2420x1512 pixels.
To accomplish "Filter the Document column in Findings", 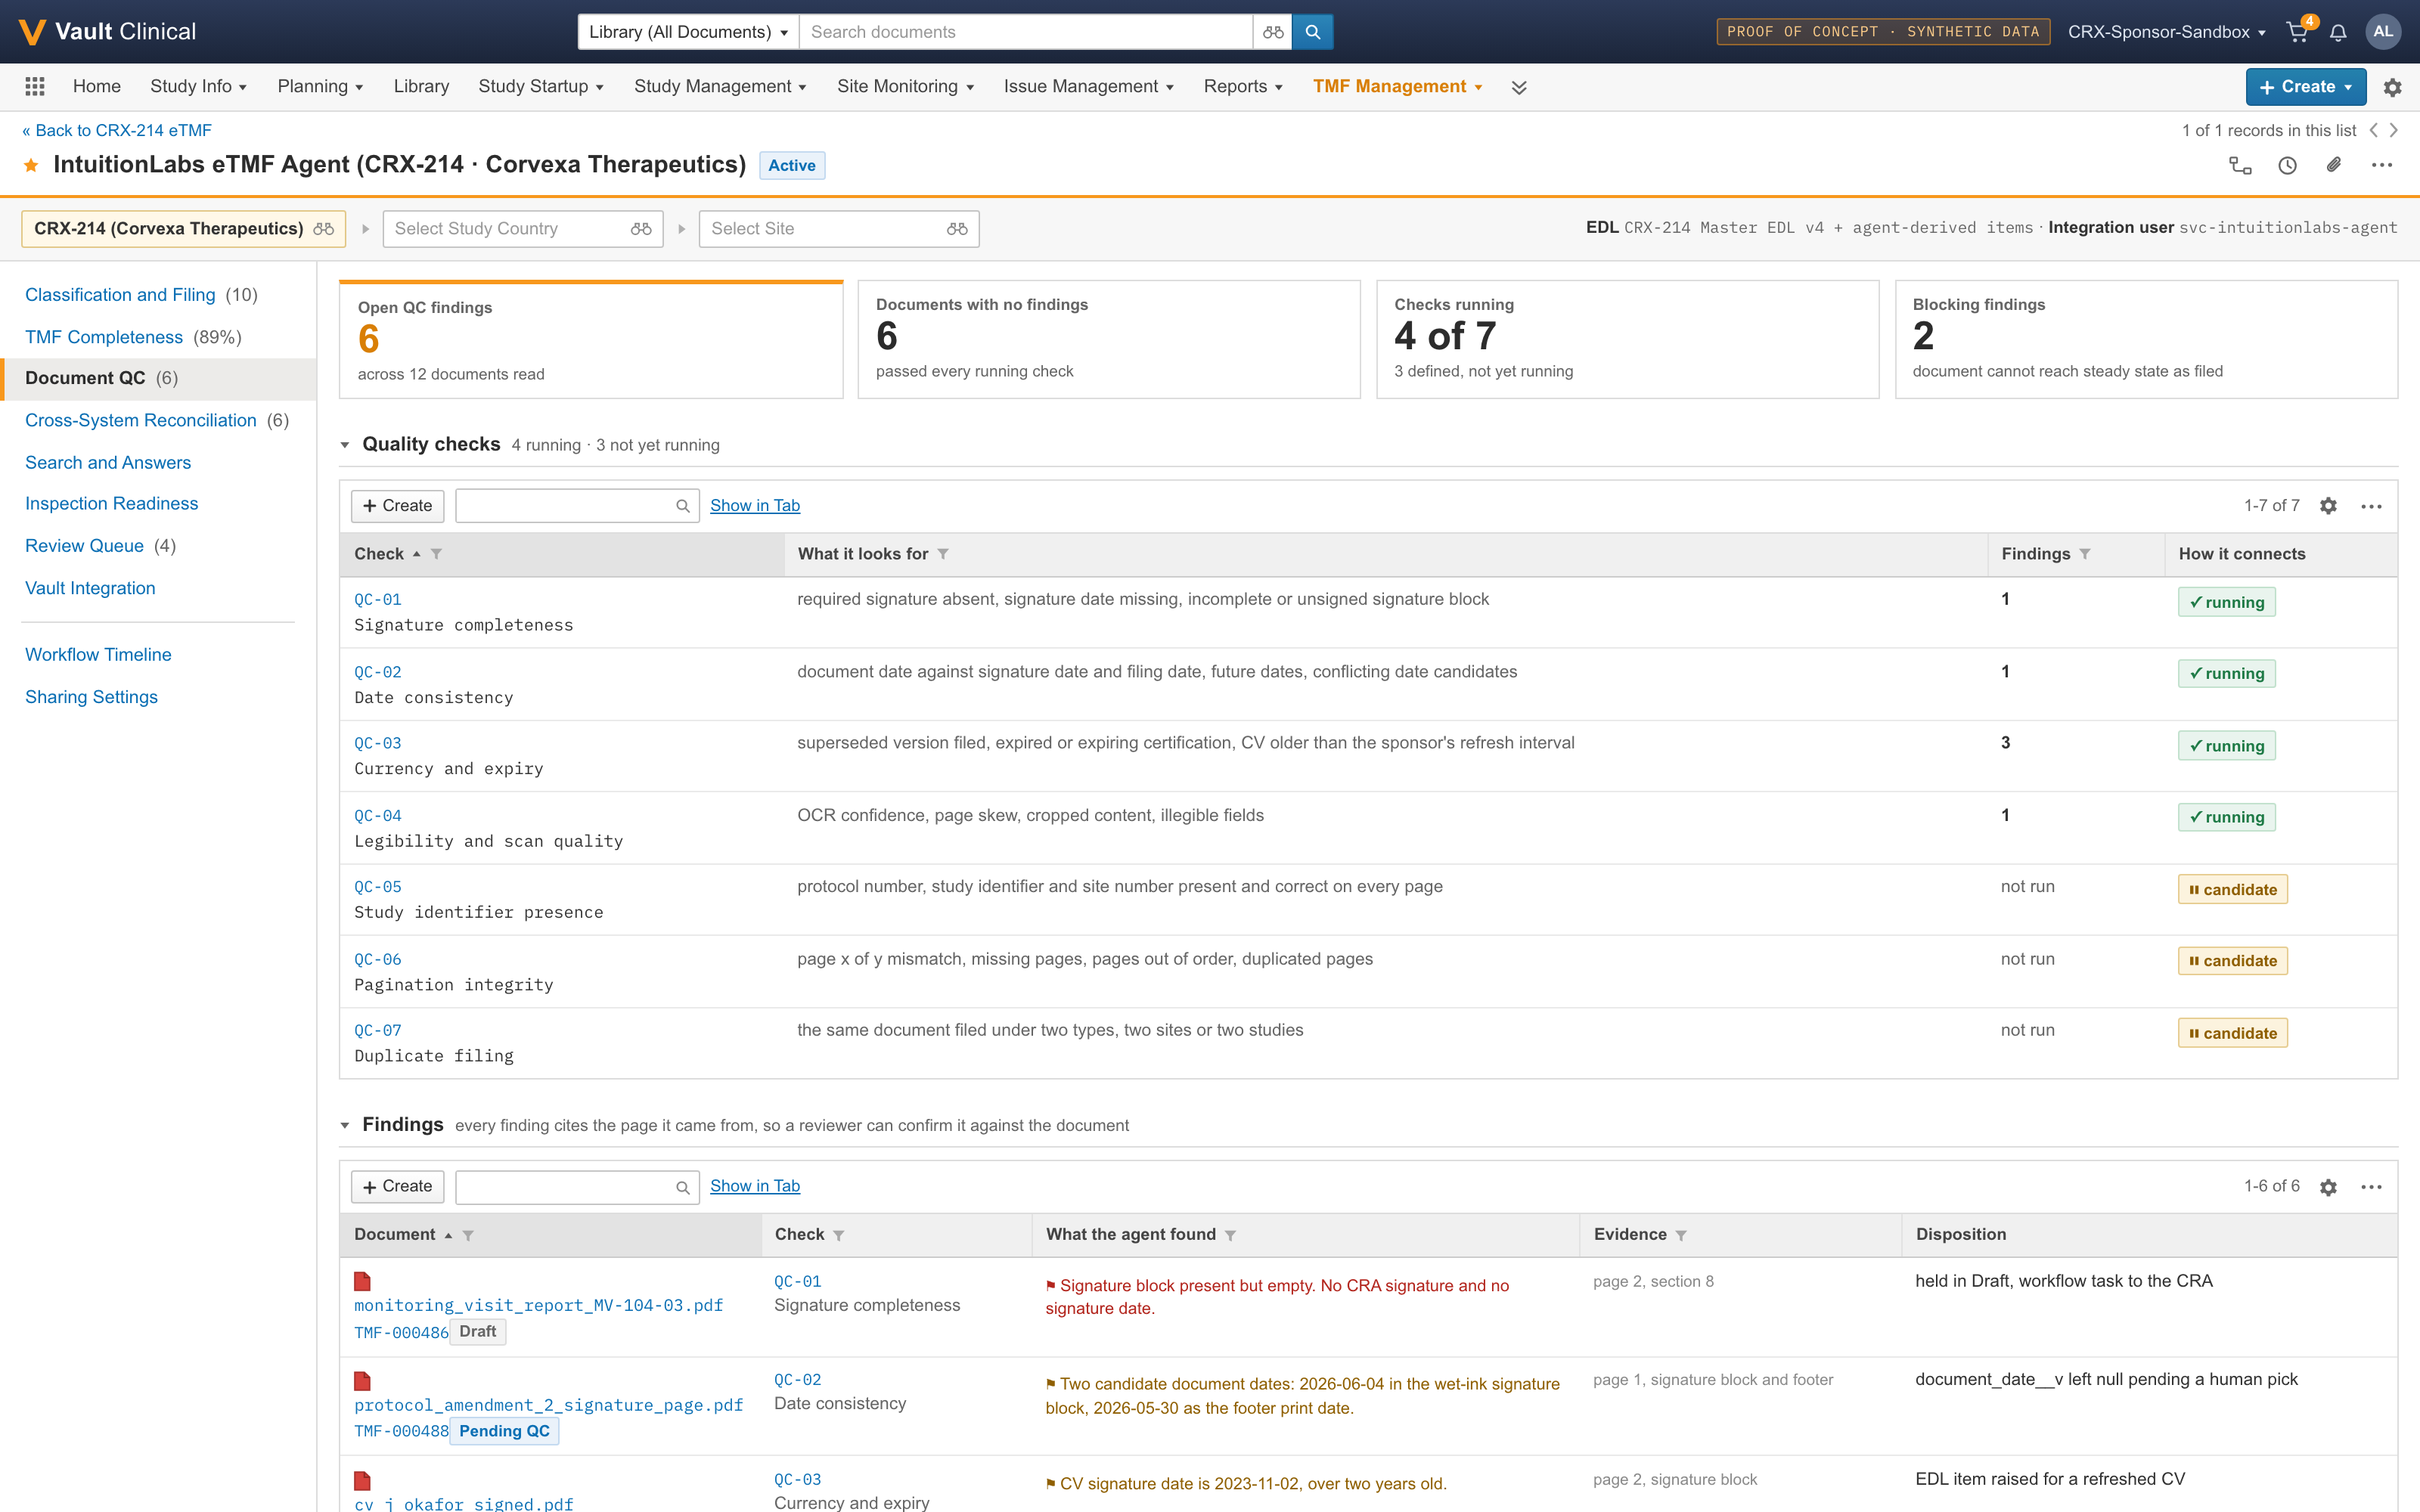I will click(x=468, y=1235).
